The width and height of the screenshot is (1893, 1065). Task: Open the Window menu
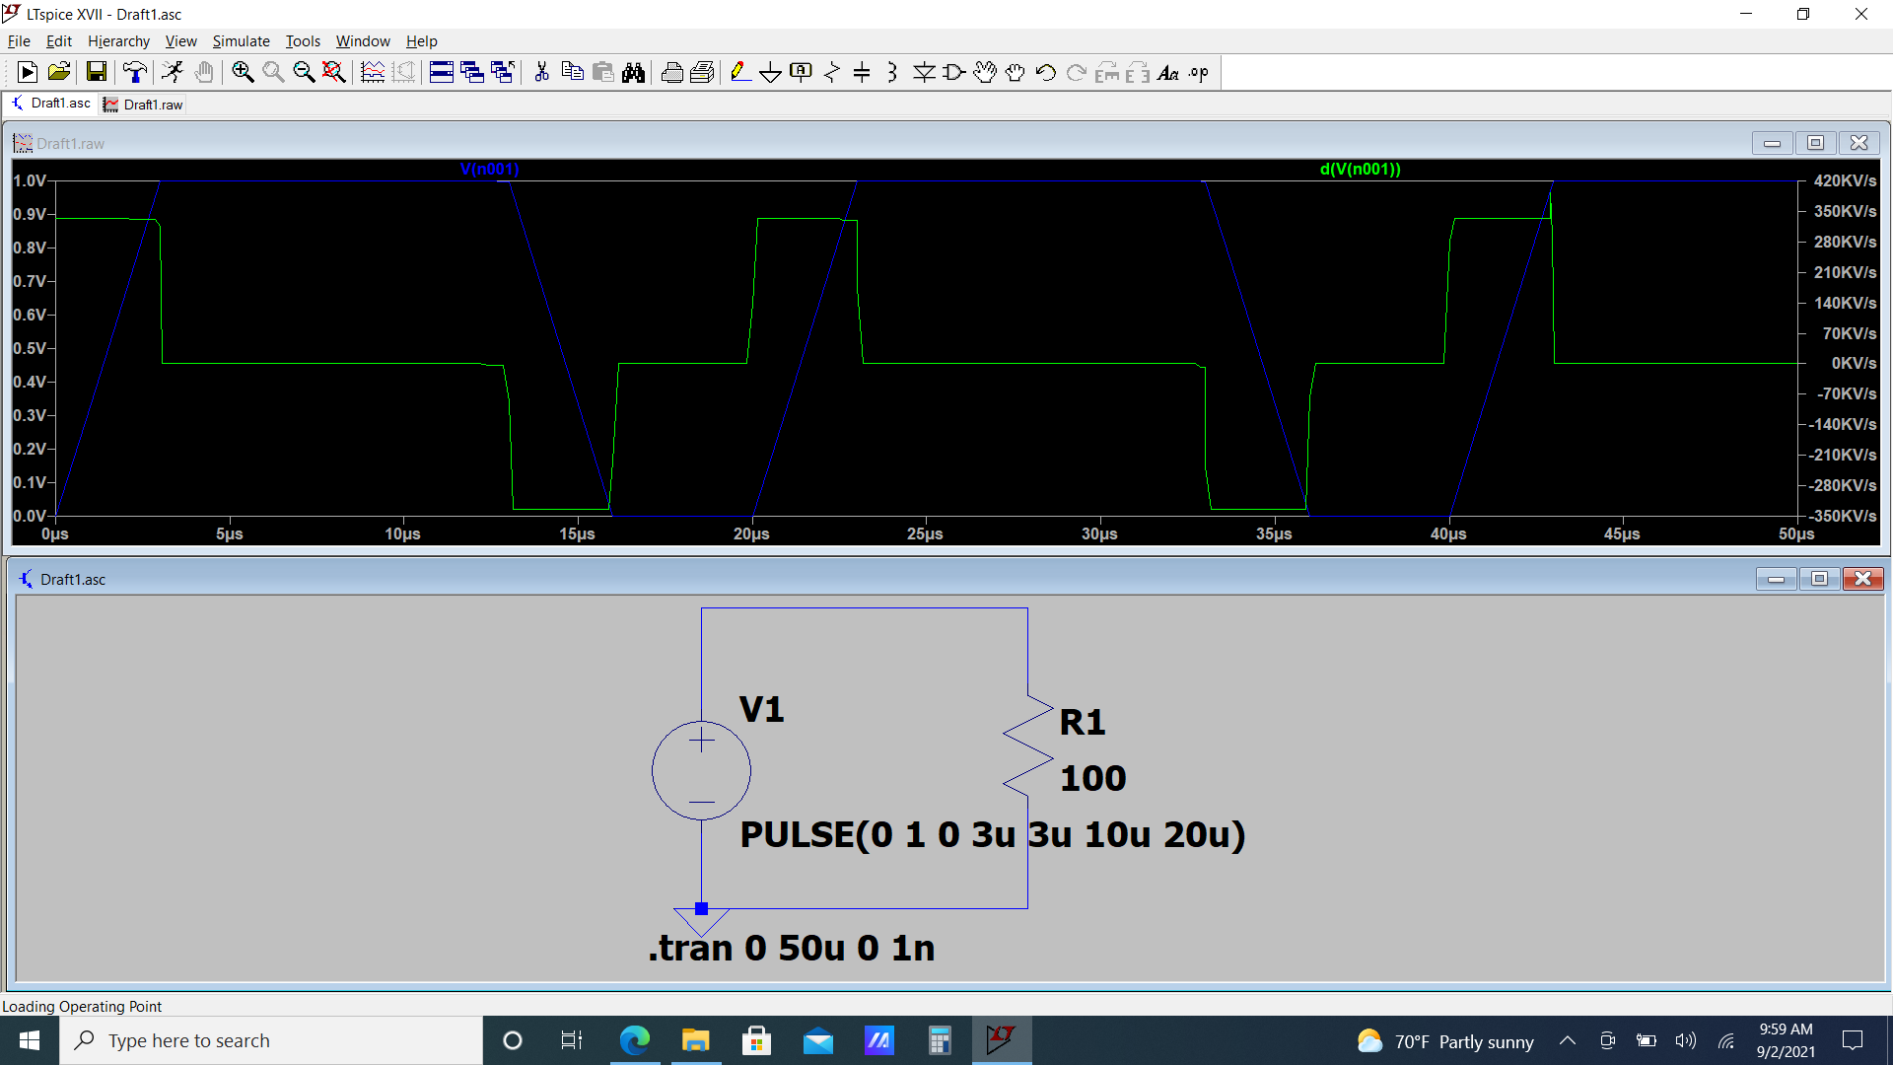[363, 40]
